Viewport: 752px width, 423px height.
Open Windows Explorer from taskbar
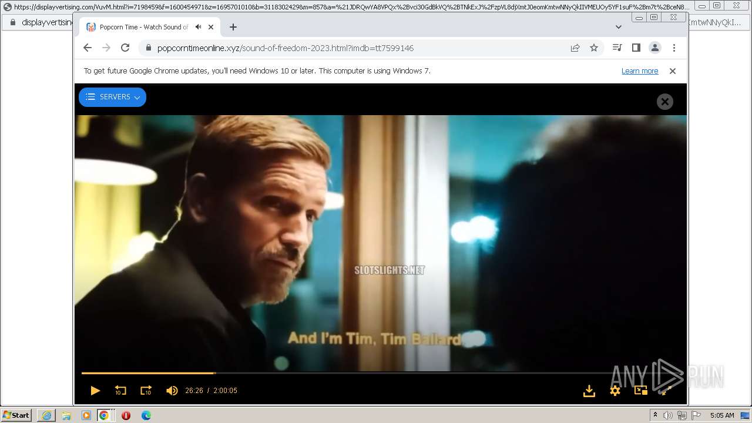click(x=66, y=415)
